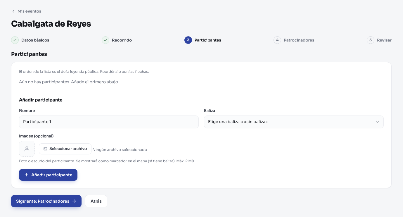Click the step 4 number circle

(277, 40)
